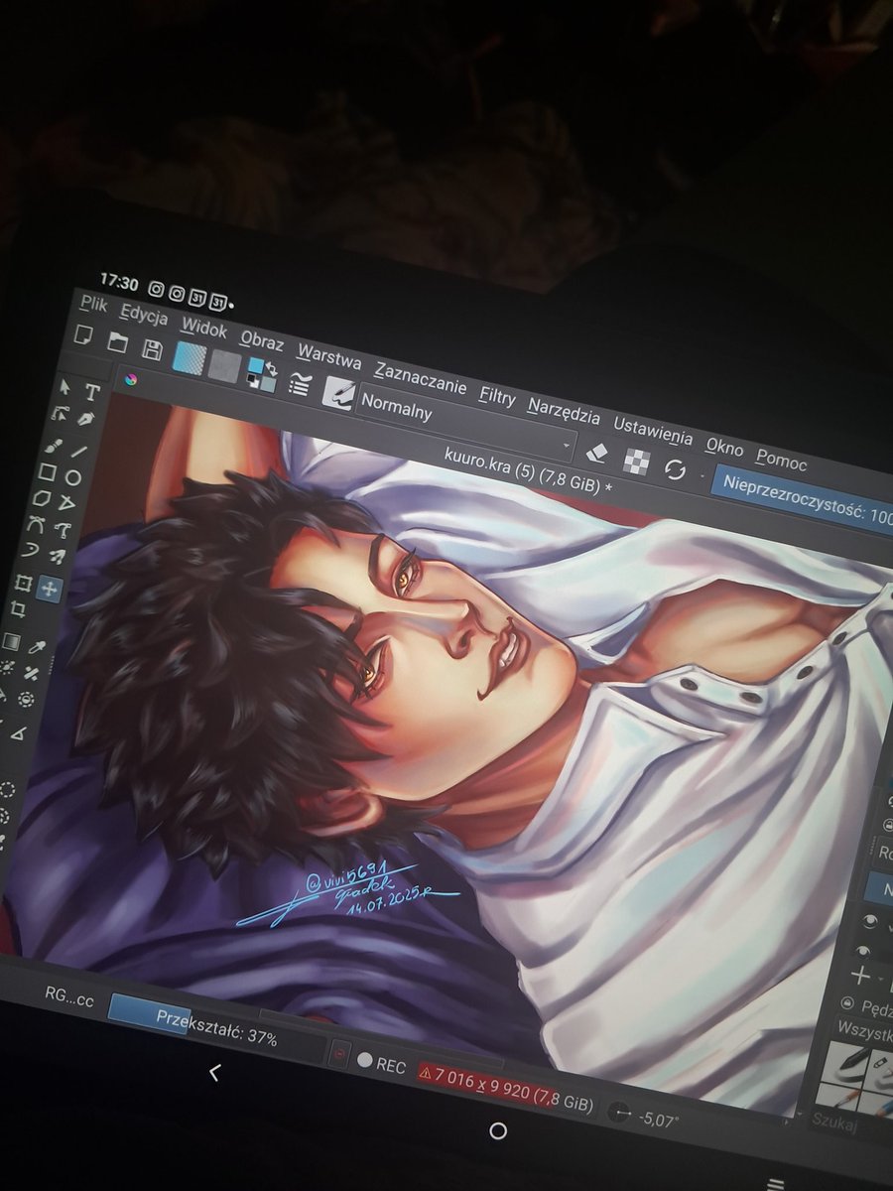Open the Narzędzia menu

pos(564,412)
